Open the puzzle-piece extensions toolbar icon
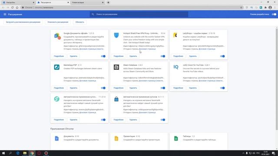The image size is (278, 156). tap(265, 8)
